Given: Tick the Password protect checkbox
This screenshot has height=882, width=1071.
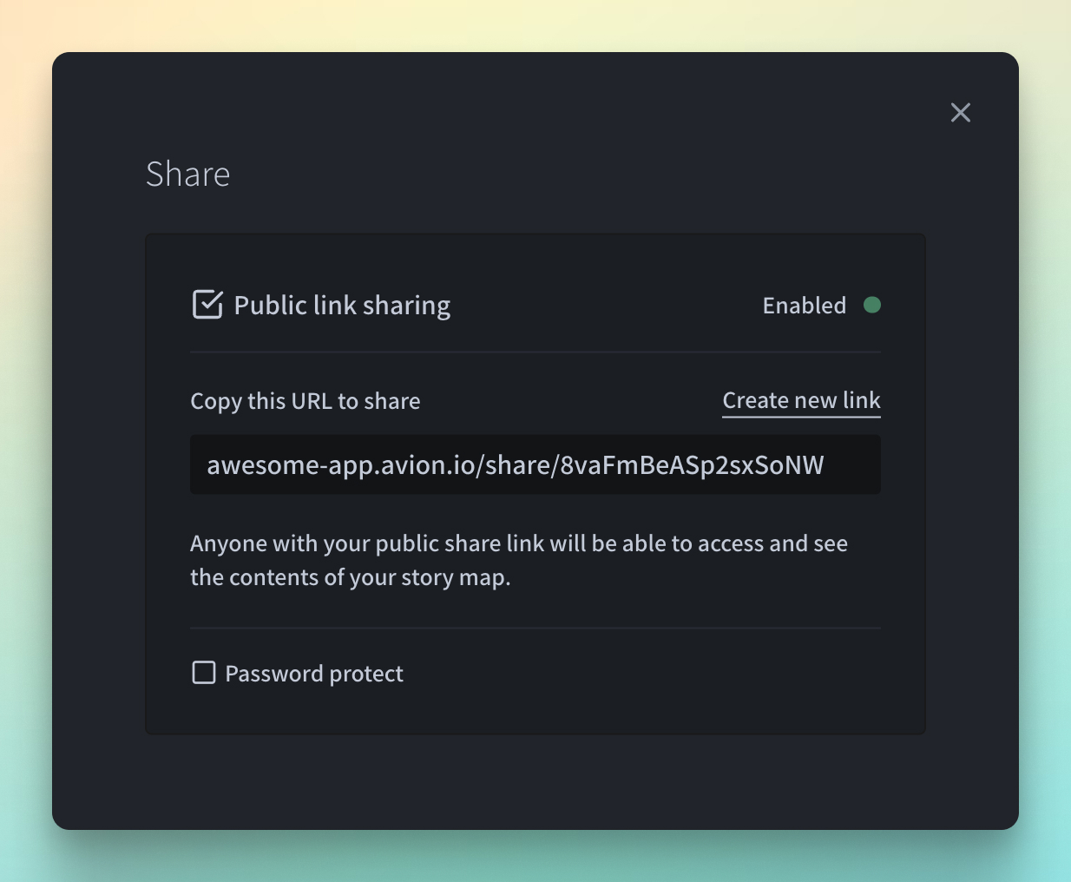Looking at the screenshot, I should [x=204, y=673].
